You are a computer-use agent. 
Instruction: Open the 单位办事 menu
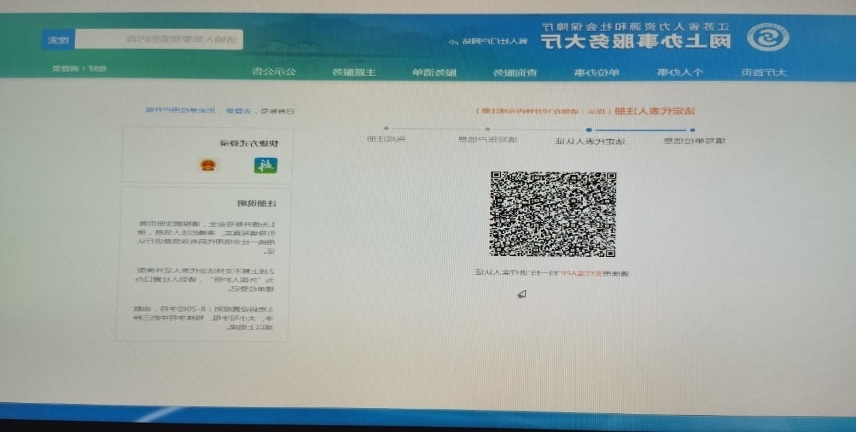(x=597, y=73)
